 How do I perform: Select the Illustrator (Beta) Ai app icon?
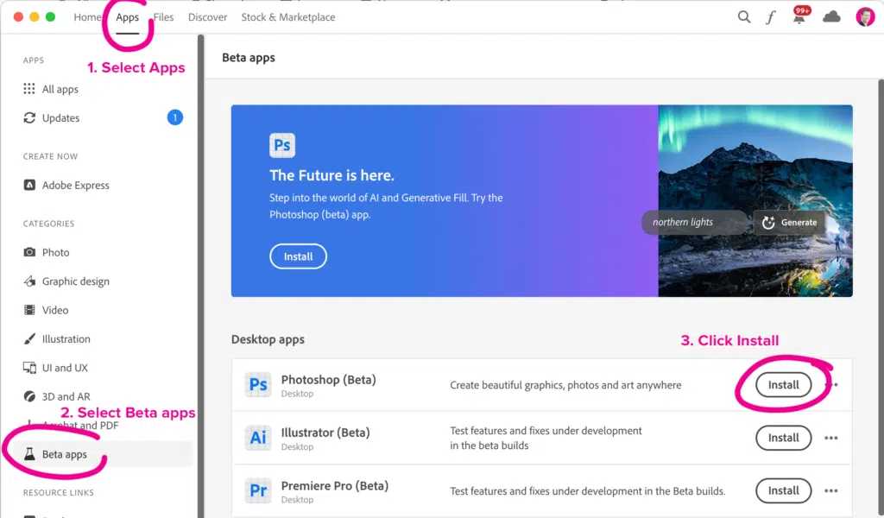tap(258, 437)
